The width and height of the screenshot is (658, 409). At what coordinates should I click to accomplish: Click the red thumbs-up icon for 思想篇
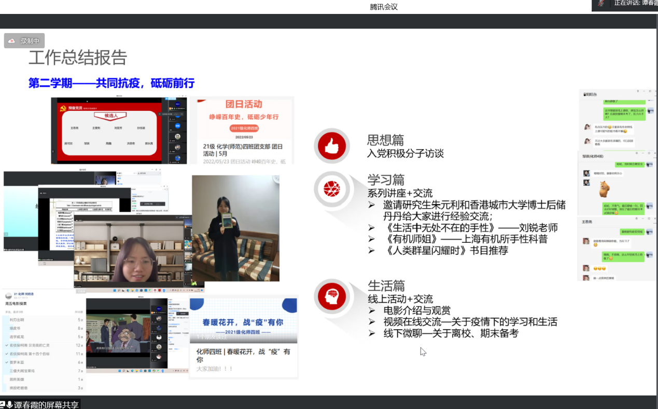point(331,147)
